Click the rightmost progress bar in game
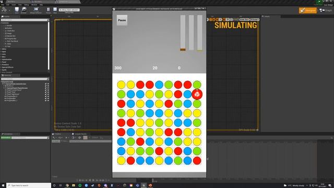 click(200, 33)
